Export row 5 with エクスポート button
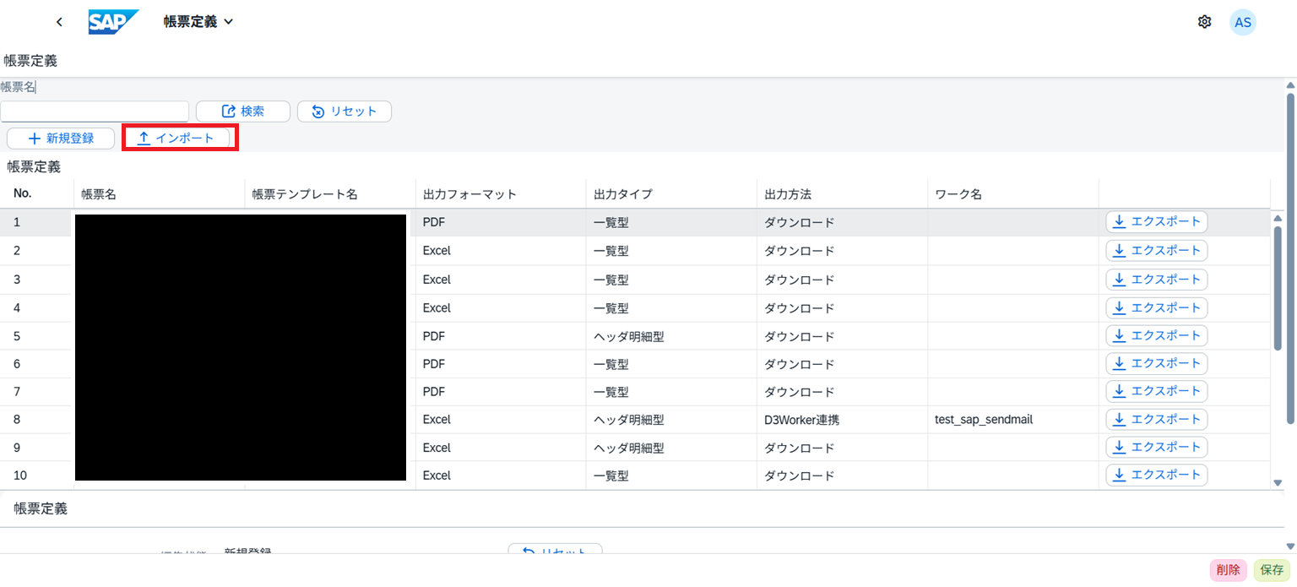The image size is (1297, 587). tap(1156, 335)
